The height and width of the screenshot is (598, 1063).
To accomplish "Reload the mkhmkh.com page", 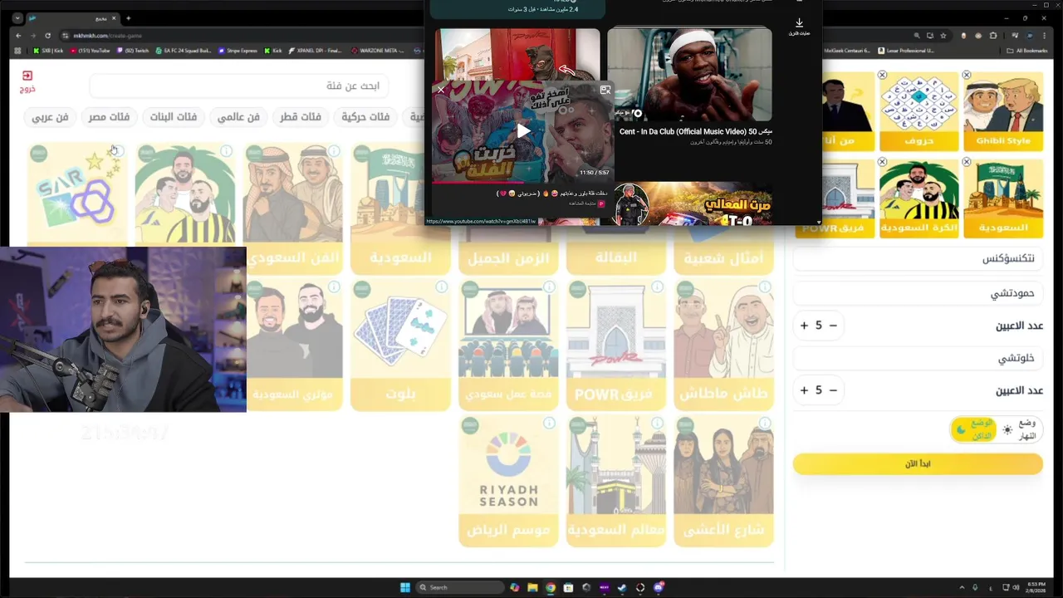I will click(x=47, y=36).
